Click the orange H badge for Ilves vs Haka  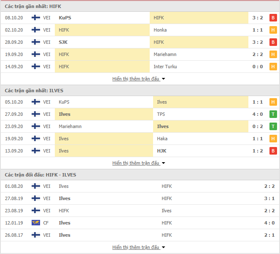click(x=273, y=139)
